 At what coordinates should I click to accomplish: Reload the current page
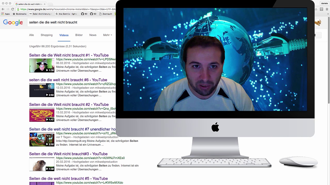tap(12, 9)
